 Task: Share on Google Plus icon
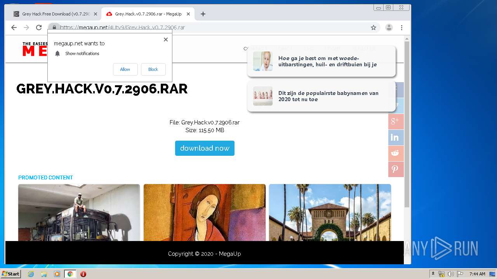[x=395, y=121]
